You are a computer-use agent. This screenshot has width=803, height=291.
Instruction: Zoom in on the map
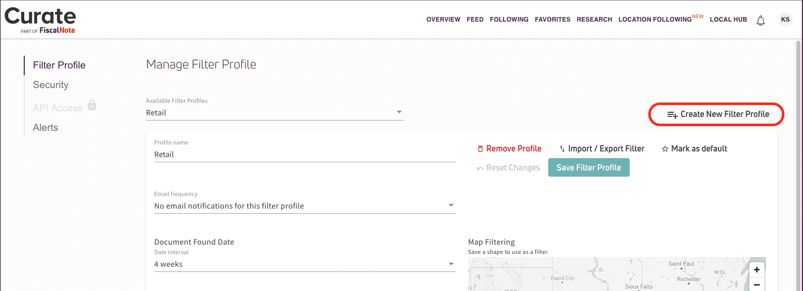pos(757,269)
